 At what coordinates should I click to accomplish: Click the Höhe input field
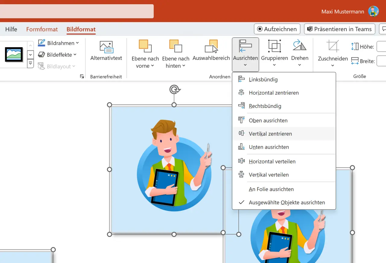click(382, 46)
